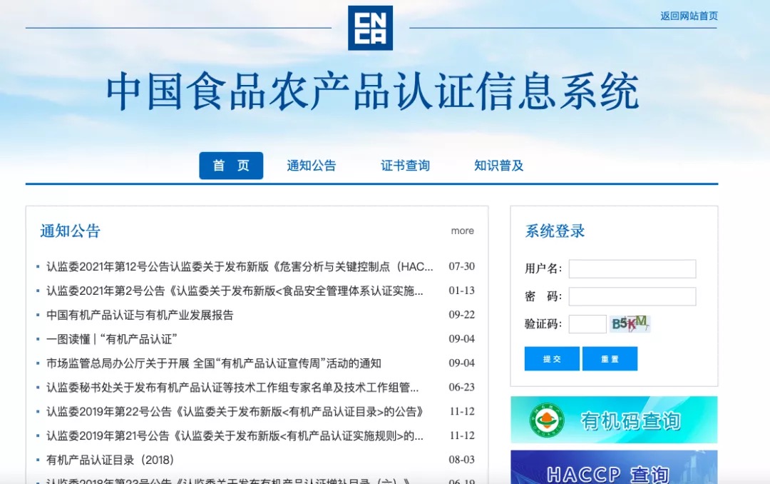Click the CNCA logo at top
The height and width of the screenshot is (484, 770).
click(x=370, y=28)
